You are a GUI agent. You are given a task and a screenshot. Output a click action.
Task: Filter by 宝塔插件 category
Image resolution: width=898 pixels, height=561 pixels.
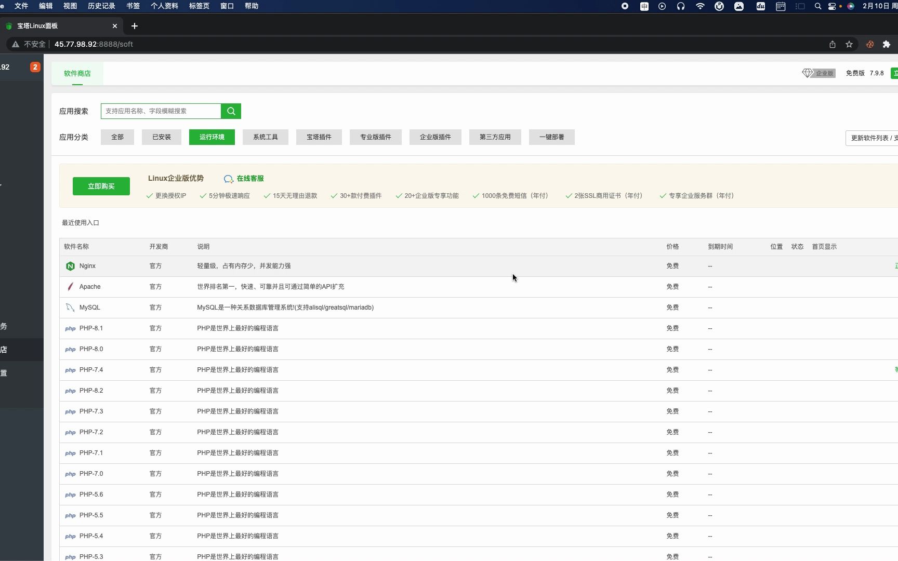click(x=319, y=137)
